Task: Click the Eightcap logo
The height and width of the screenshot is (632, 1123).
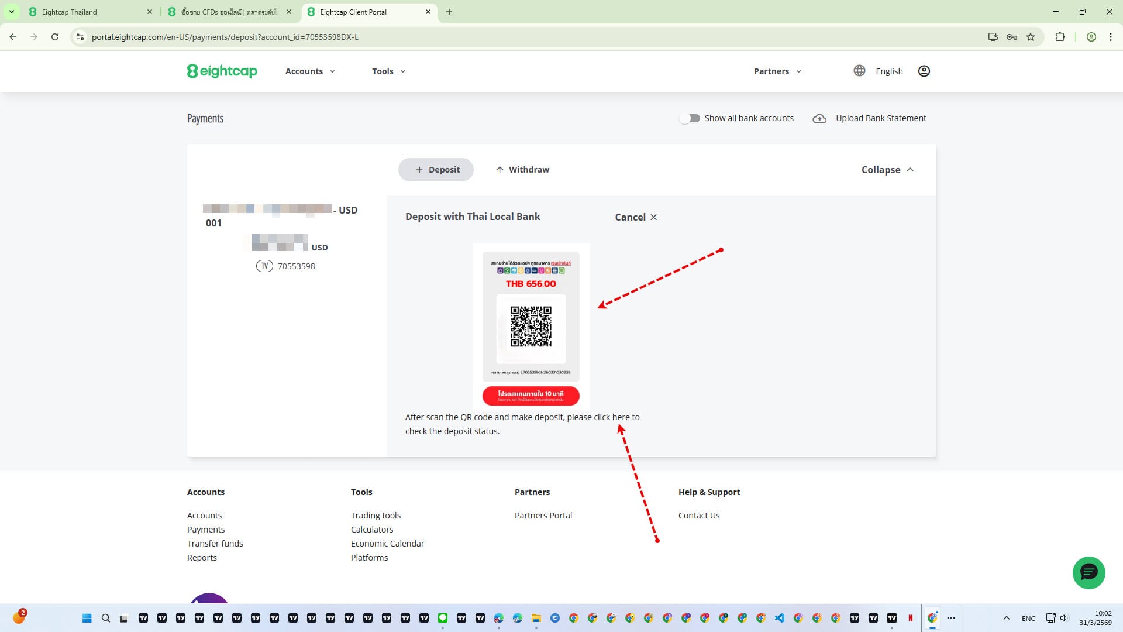Action: click(222, 71)
